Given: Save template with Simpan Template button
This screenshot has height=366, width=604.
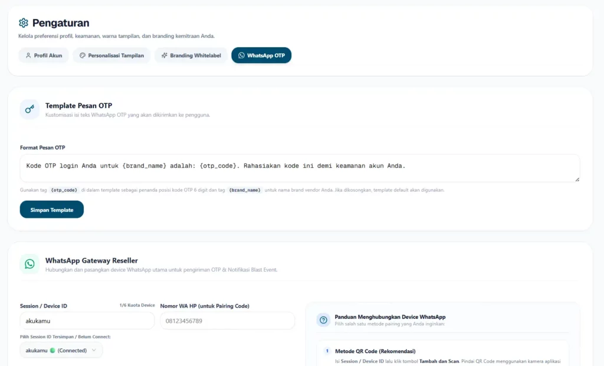Looking at the screenshot, I should tap(52, 210).
